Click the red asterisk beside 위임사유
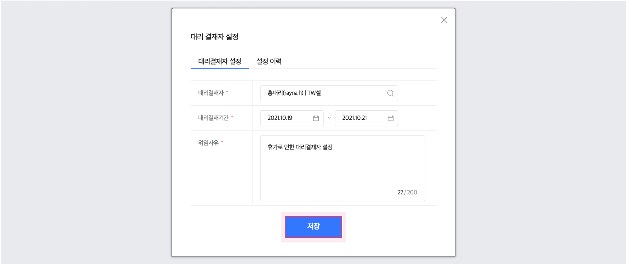The height and width of the screenshot is (265, 627). point(222,142)
